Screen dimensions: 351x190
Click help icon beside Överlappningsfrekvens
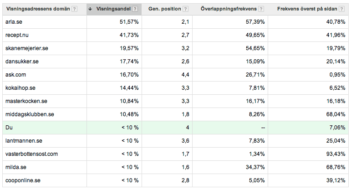pos(260,9)
